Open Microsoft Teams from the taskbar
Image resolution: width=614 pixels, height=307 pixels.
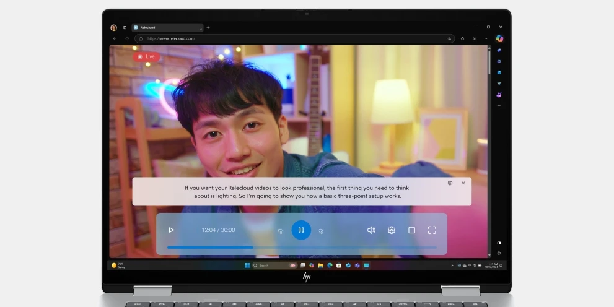(x=357, y=265)
